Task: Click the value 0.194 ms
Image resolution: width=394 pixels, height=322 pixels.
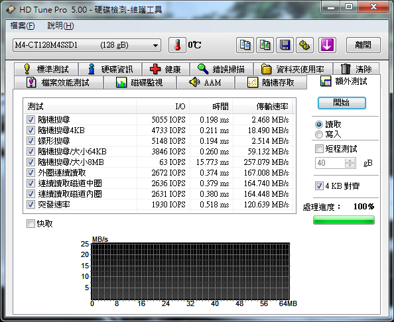Action: click(x=214, y=141)
